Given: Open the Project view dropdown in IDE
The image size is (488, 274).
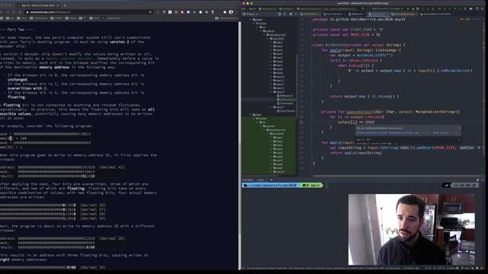Looking at the screenshot, I should pos(250,14).
